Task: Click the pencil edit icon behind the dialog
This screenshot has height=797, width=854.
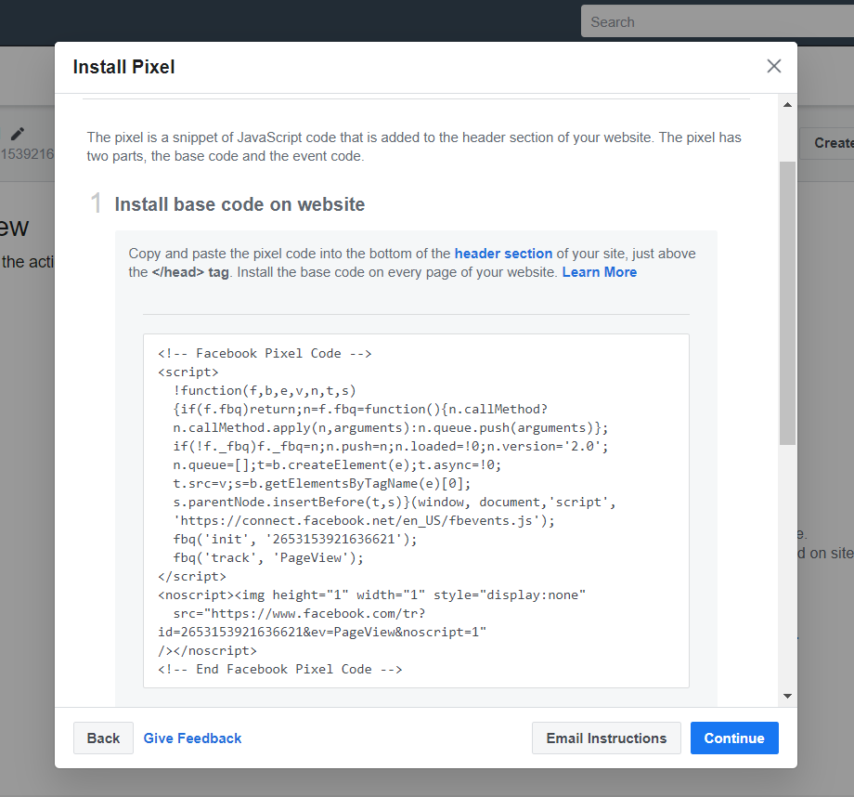Action: tap(18, 134)
